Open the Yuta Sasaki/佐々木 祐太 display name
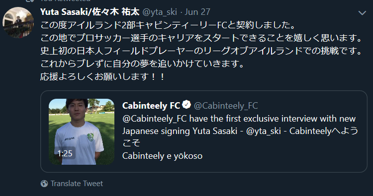This screenshot has width=373, height=196. pos(90,12)
